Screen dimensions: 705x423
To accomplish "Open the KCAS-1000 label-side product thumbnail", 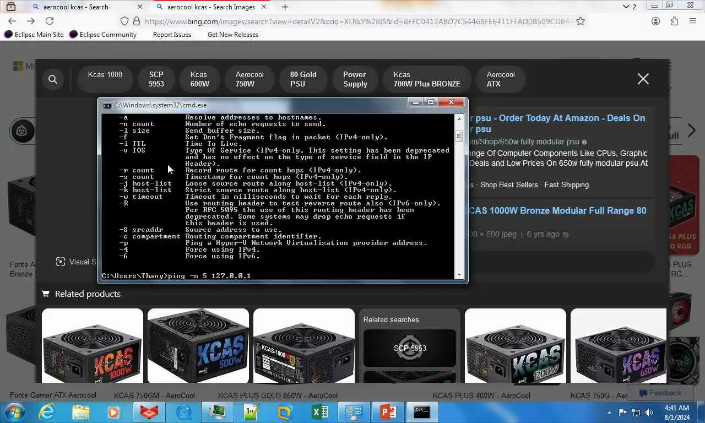I will (304, 345).
